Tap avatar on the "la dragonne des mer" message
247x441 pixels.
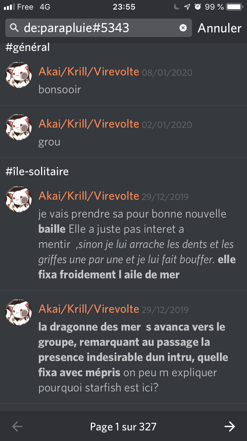[19, 312]
